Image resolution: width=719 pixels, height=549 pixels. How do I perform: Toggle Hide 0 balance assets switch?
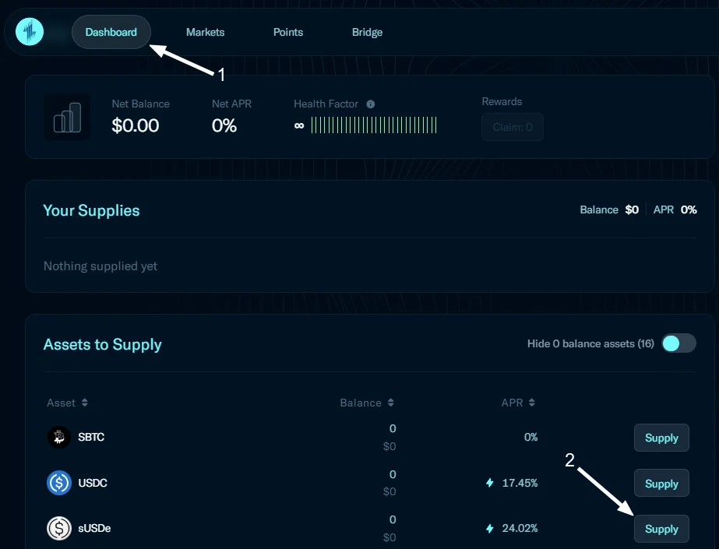678,343
